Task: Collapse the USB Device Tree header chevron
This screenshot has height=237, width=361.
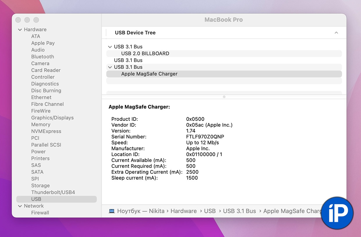Action: coord(336,33)
